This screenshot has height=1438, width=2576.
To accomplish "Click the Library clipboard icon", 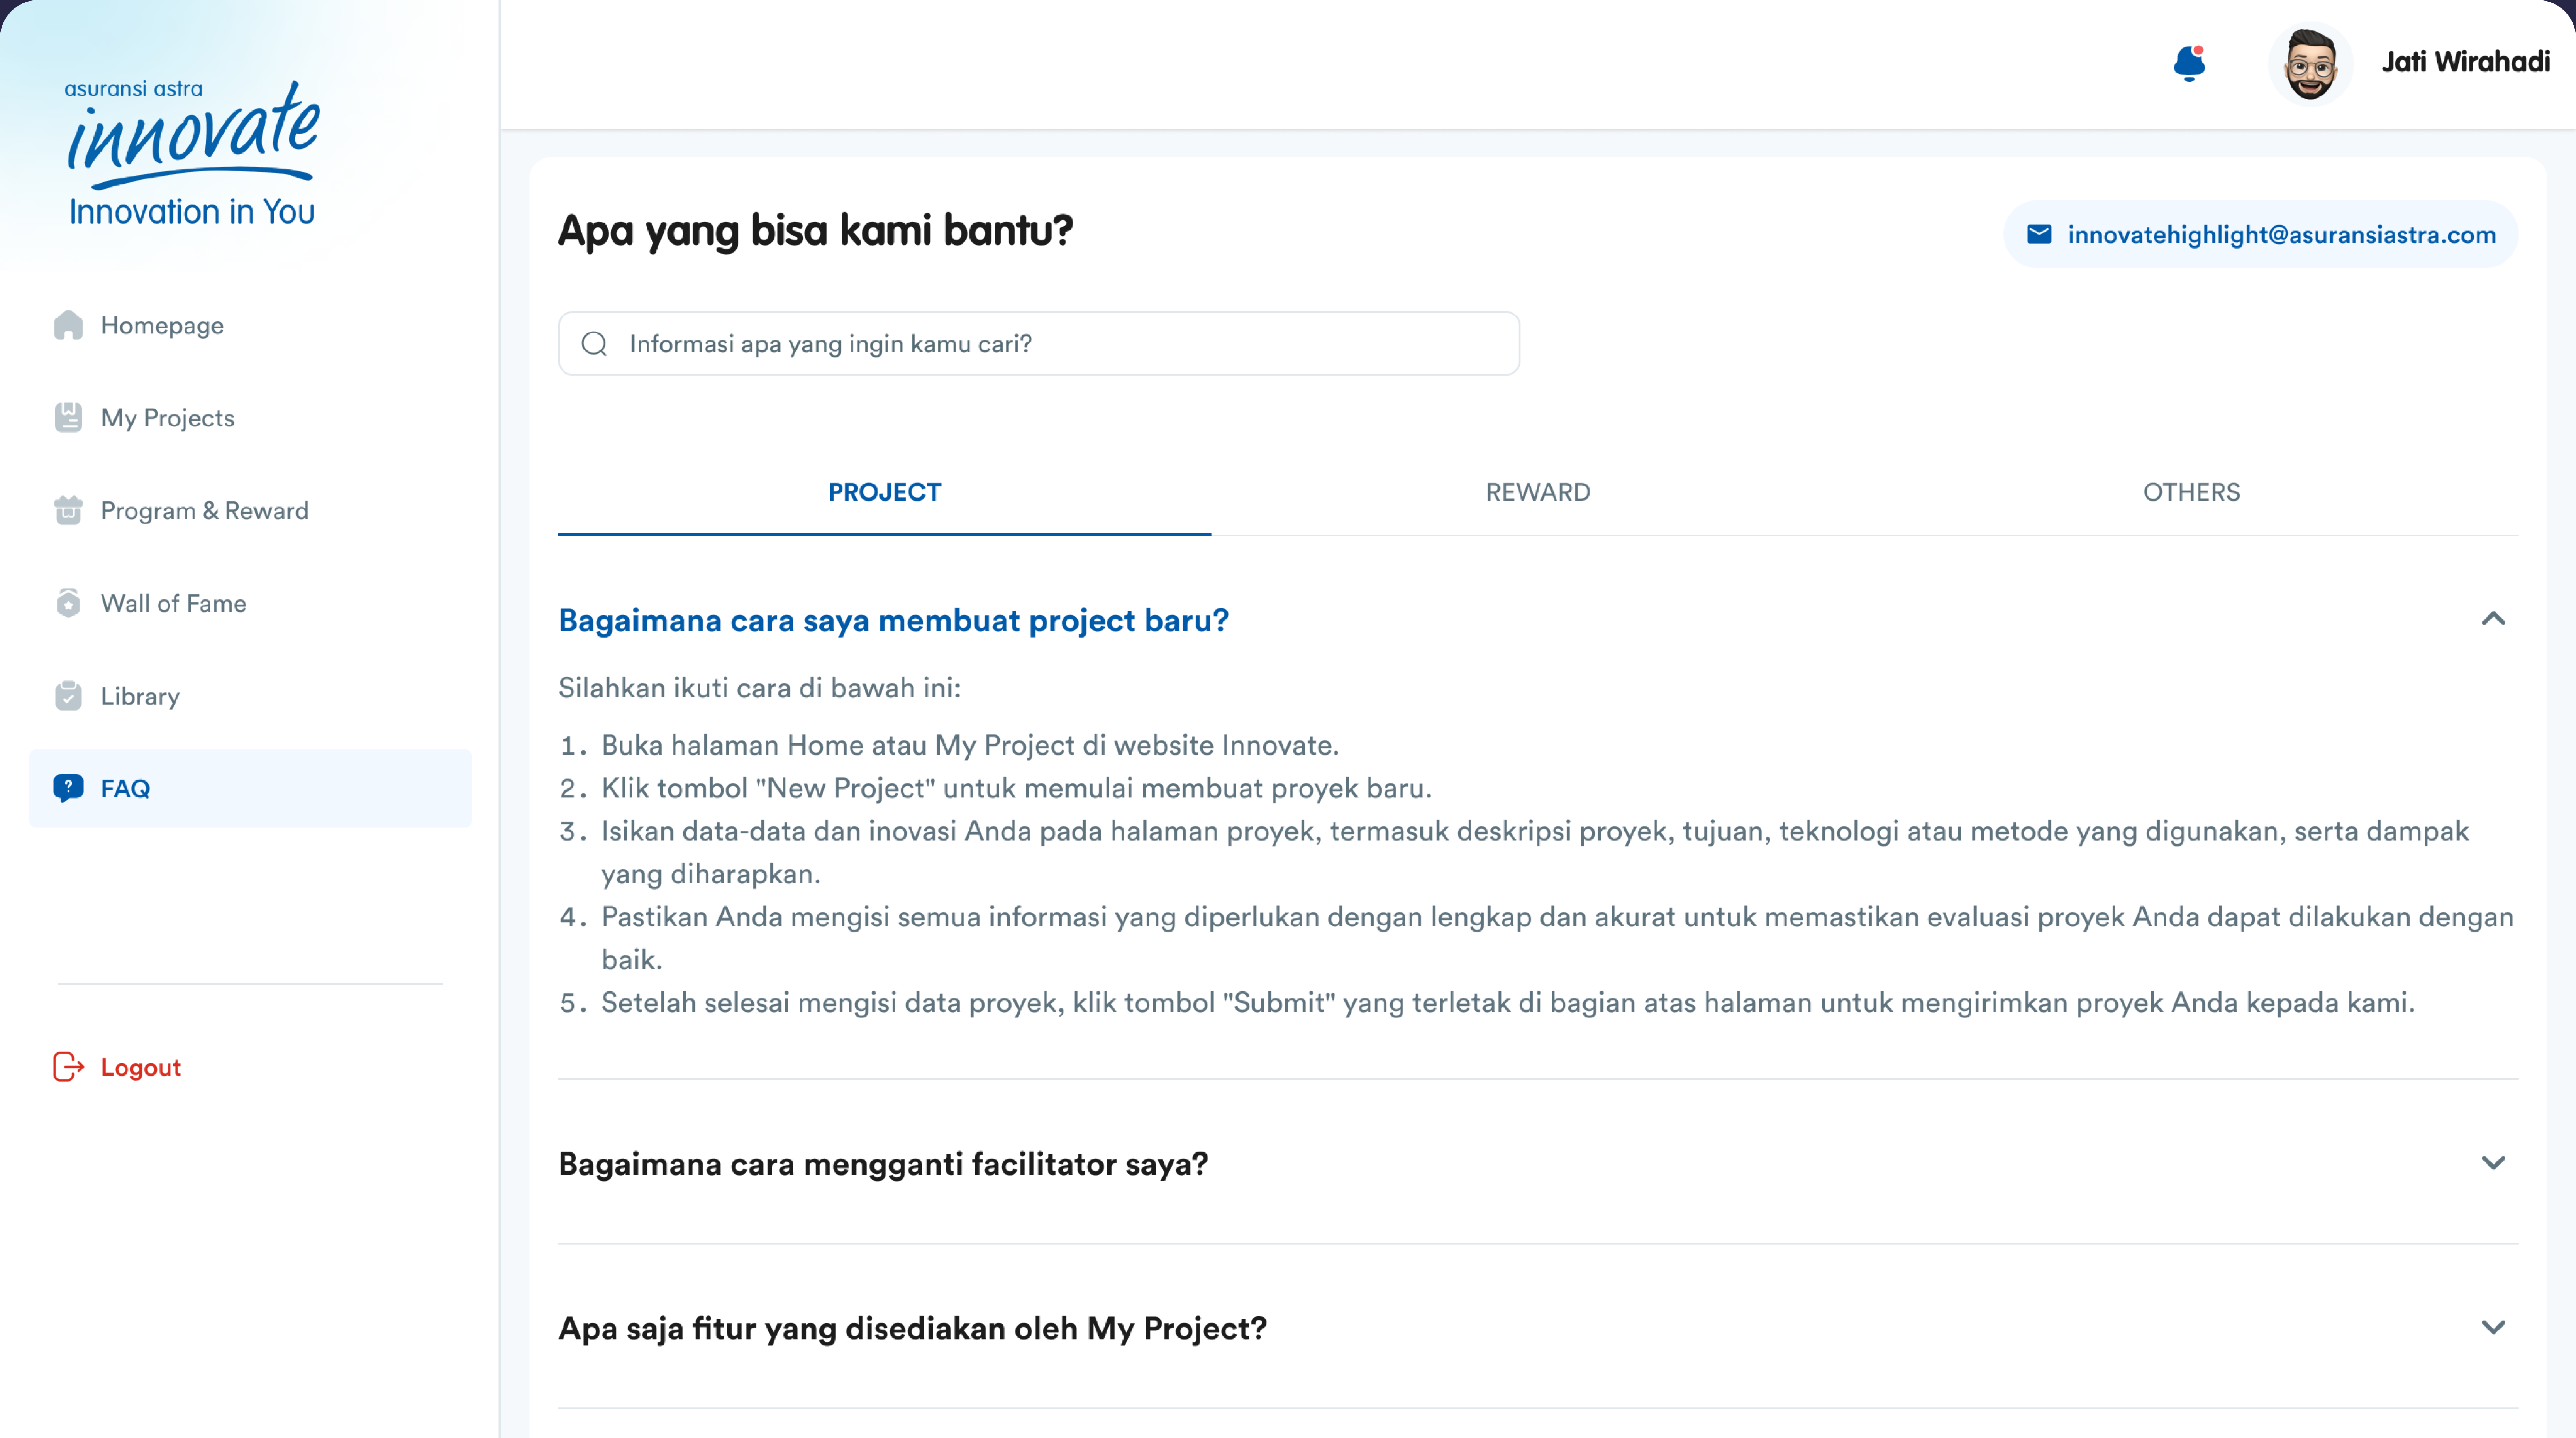I will coord(68,697).
